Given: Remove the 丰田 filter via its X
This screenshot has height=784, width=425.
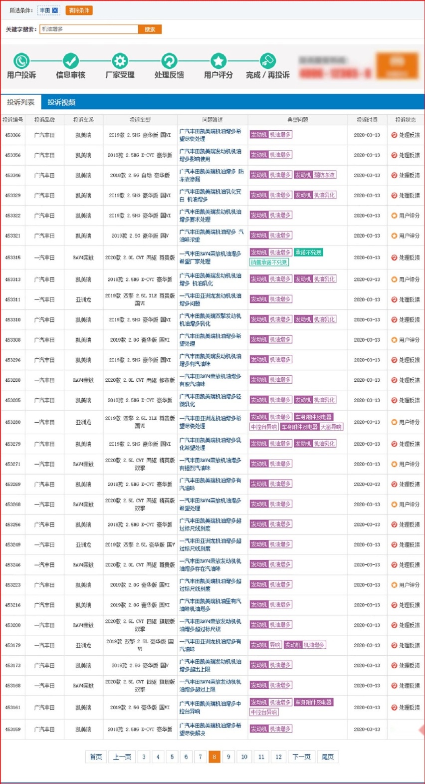Looking at the screenshot, I should [55, 10].
